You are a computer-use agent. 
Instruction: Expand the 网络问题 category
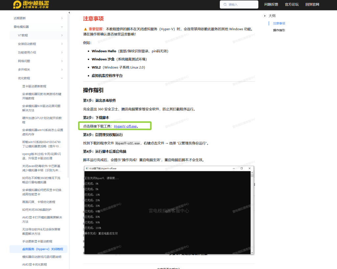[x=62, y=61]
